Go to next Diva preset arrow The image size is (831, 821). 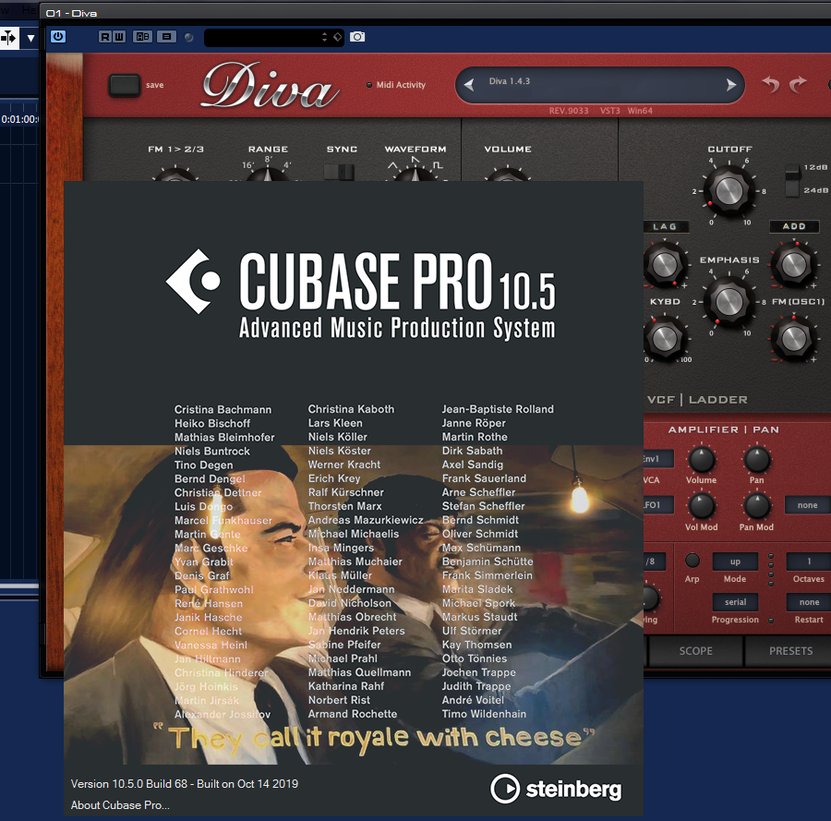click(x=731, y=84)
